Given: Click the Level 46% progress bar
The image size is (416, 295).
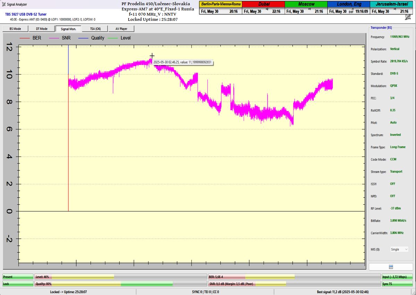Looking at the screenshot, I should [120, 277].
